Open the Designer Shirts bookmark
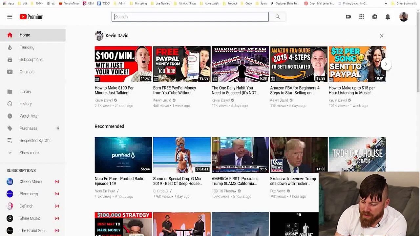This screenshot has width=420, height=236. click(285, 3)
